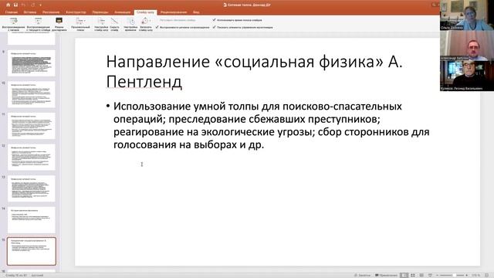Open the Главная ribbon tab

[12, 12]
